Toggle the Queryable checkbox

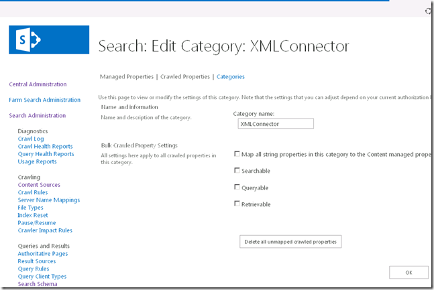coord(237,188)
